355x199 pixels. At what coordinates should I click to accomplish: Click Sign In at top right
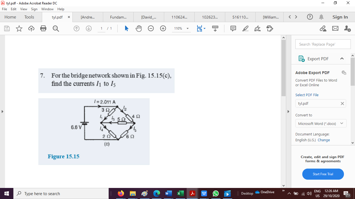pos(340,17)
